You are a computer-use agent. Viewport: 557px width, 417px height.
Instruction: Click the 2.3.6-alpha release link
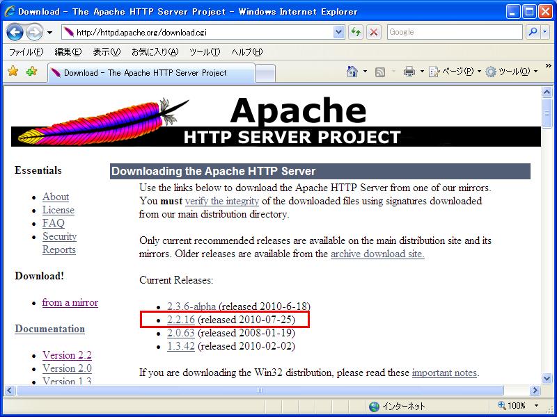[191, 306]
